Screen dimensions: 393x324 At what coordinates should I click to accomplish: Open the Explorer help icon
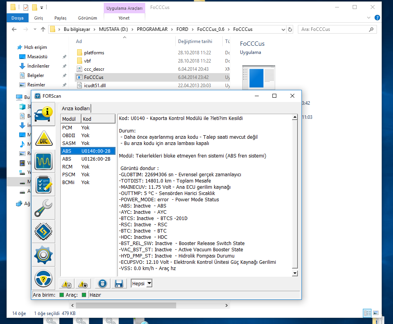pyautogui.click(x=377, y=18)
